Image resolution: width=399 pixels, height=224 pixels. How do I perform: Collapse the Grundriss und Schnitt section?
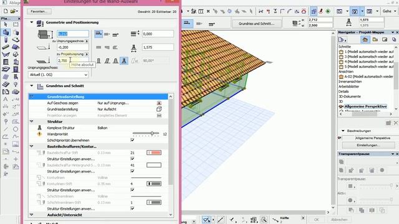click(x=32, y=86)
